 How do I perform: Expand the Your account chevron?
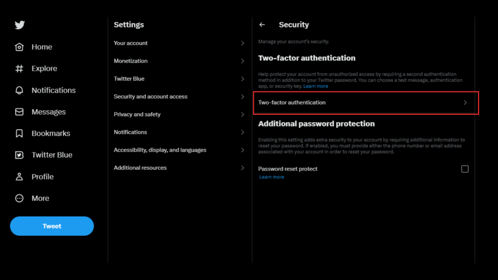pos(243,43)
